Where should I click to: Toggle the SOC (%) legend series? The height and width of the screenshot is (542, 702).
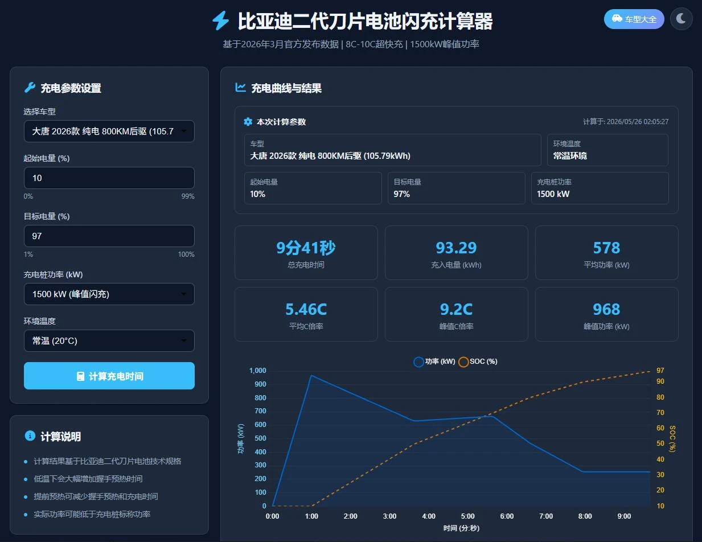click(x=478, y=362)
